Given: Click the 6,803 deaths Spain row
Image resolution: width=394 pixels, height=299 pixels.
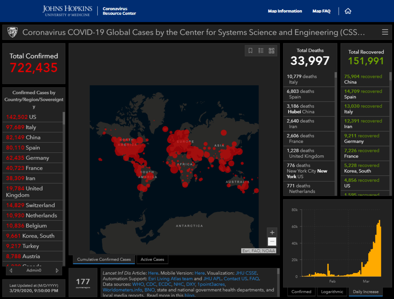Looking at the screenshot, I should 309,94.
